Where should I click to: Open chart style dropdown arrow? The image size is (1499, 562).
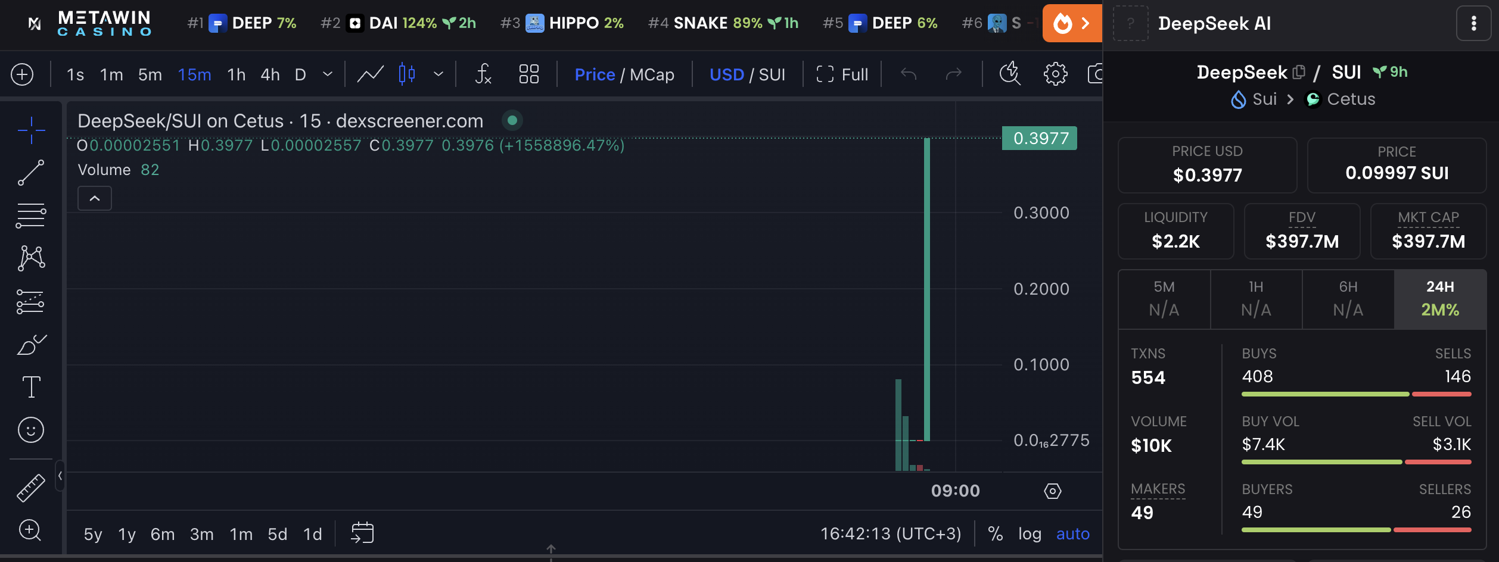pyautogui.click(x=438, y=74)
